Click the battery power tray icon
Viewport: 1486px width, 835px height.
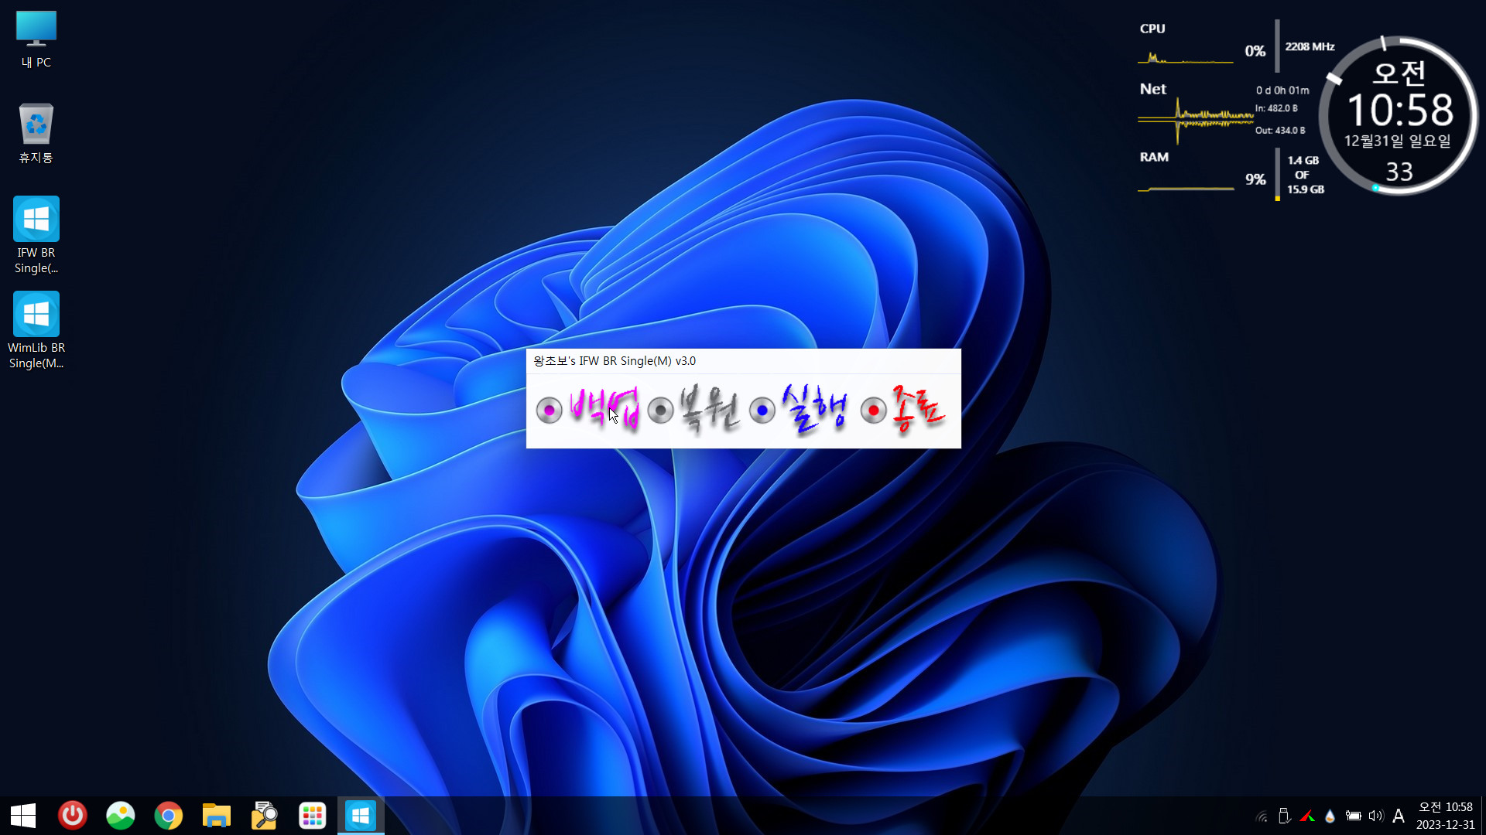pos(1353,816)
